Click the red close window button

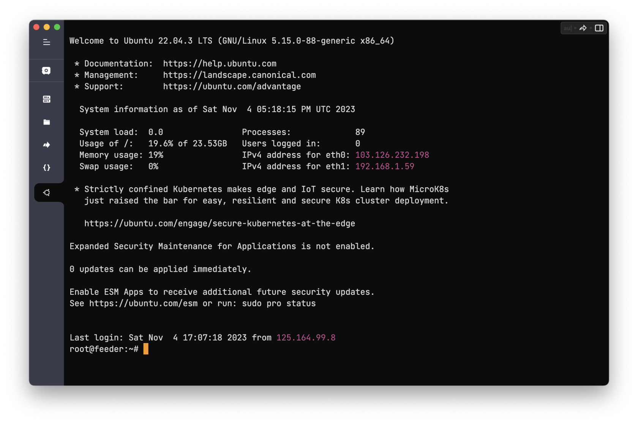[36, 27]
